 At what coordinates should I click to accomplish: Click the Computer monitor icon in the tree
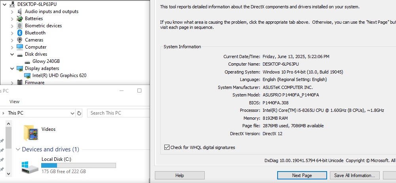[20, 47]
